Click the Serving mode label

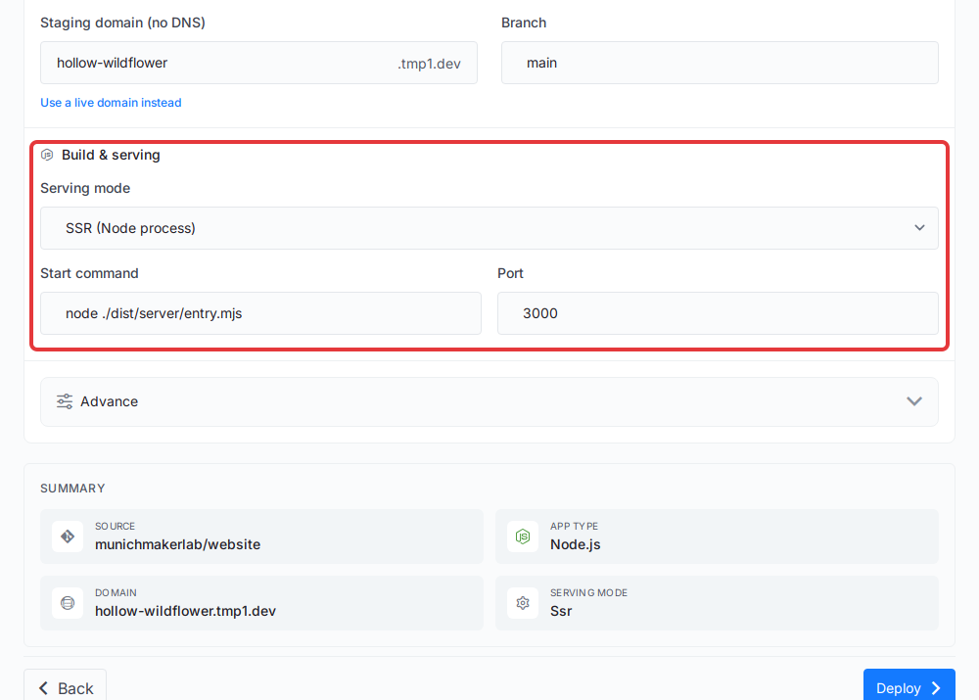click(x=85, y=188)
